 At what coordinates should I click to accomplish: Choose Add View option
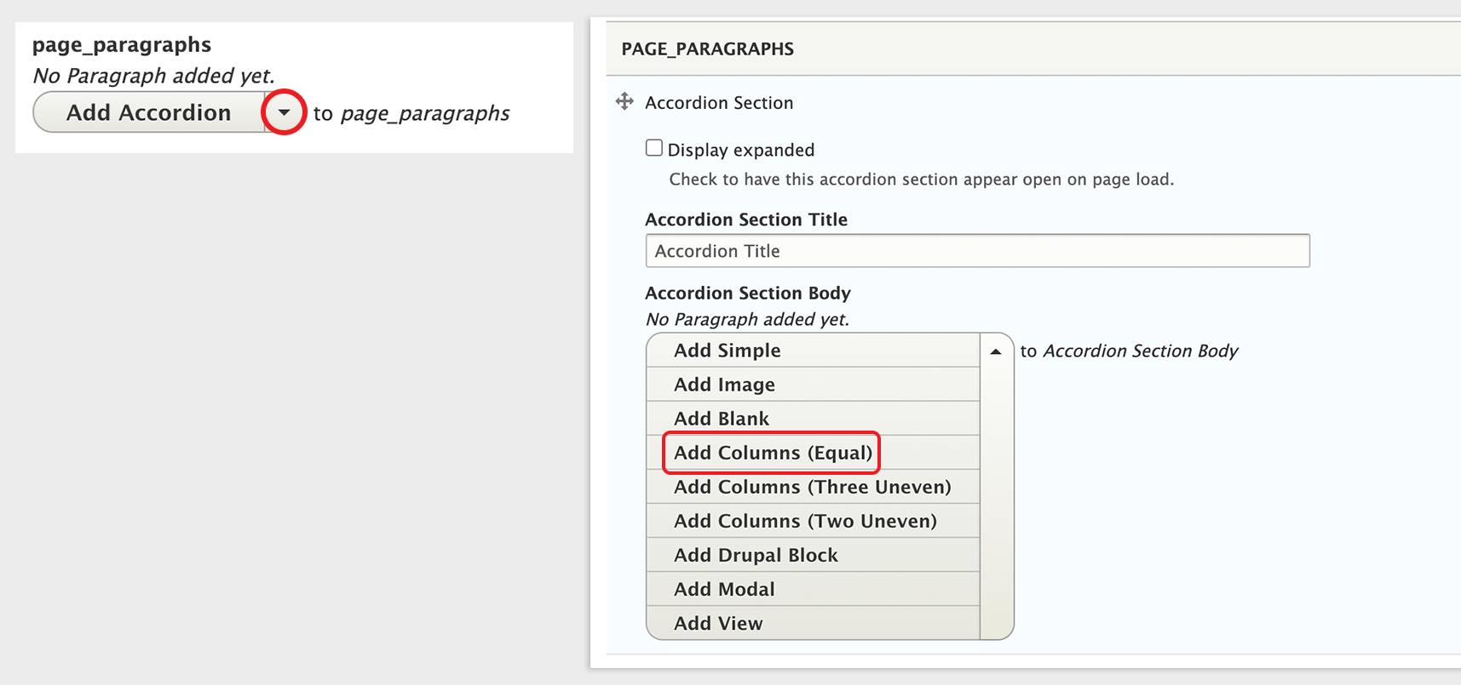point(814,623)
